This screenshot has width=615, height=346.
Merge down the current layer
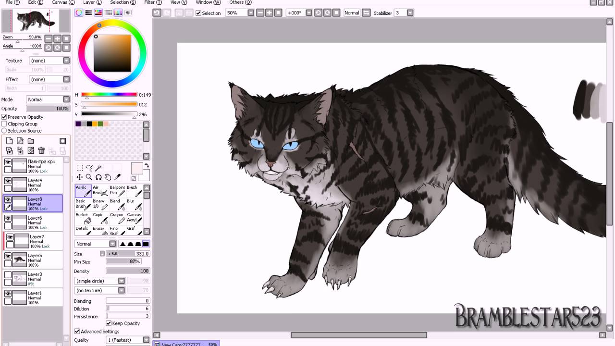pos(20,151)
